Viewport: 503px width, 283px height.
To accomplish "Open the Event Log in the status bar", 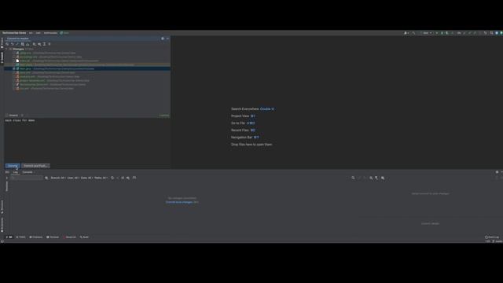I will (492, 237).
